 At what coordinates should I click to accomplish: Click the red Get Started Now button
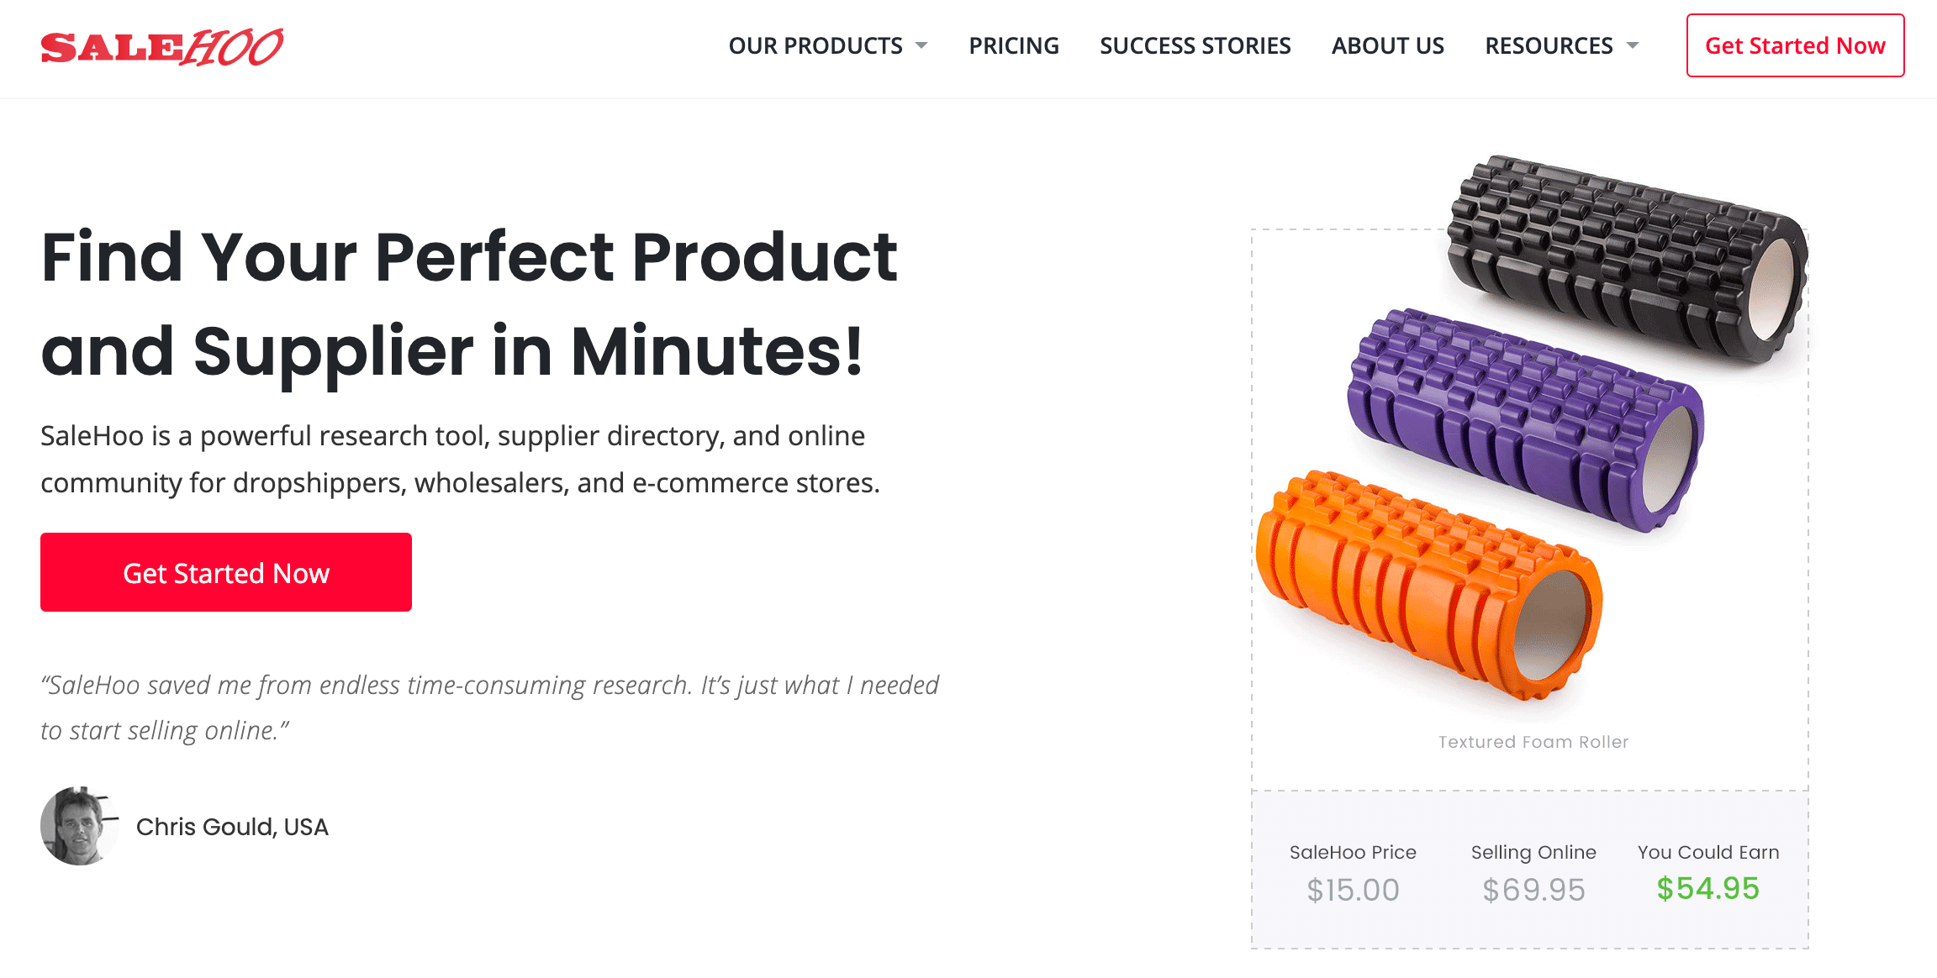coord(225,572)
